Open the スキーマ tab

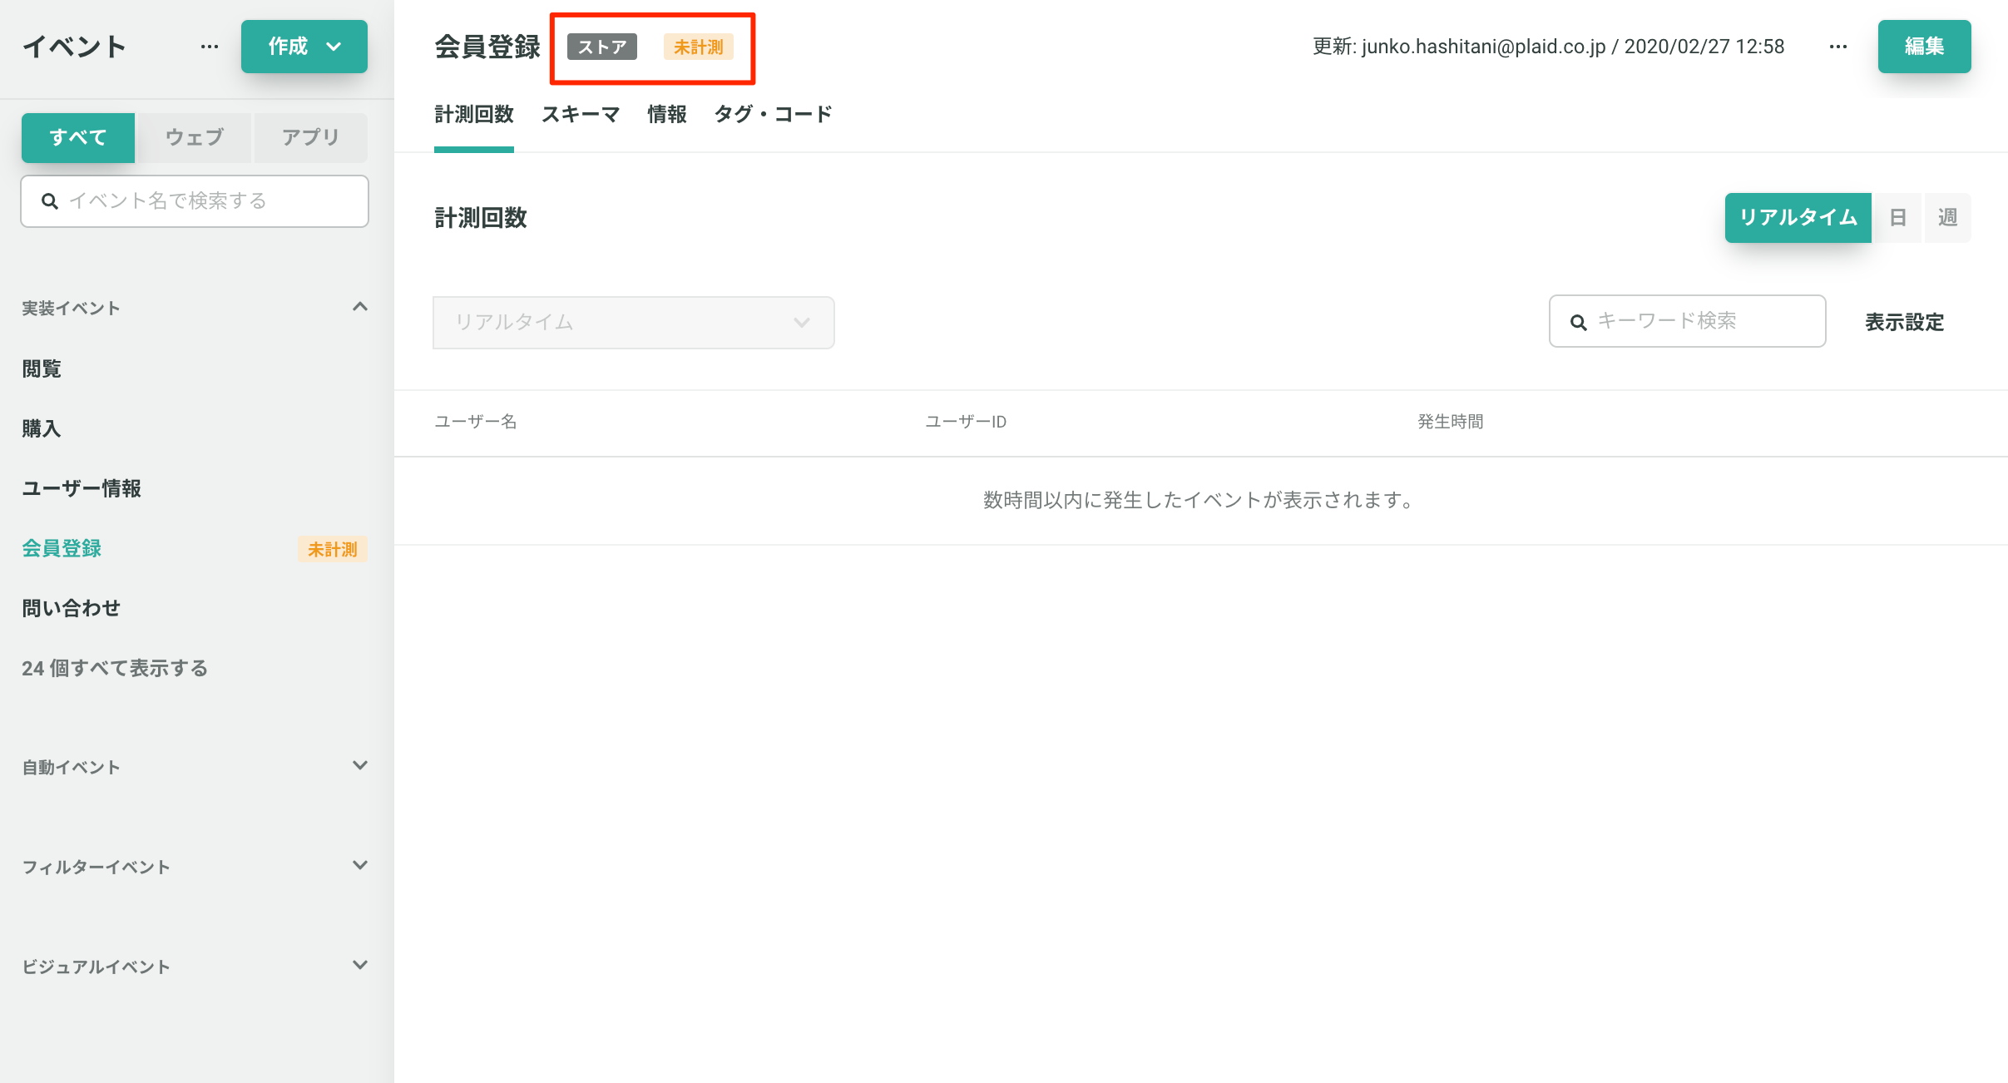click(581, 115)
